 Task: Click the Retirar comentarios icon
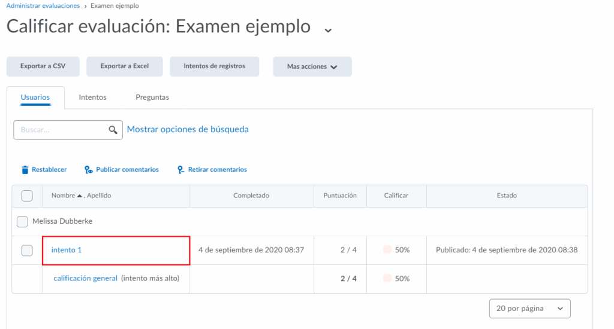[180, 170]
